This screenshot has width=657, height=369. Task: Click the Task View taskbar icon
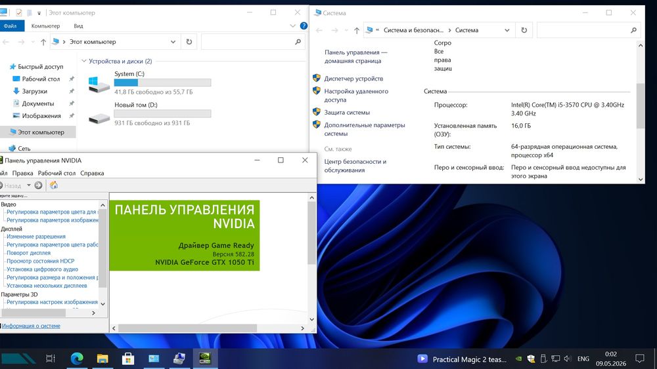point(51,359)
